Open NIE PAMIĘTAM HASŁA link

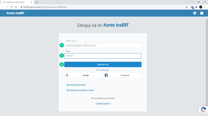pyautogui.click(x=76, y=85)
